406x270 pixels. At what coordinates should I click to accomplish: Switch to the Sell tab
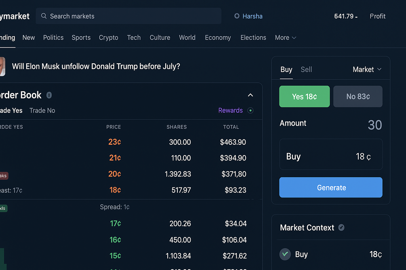point(306,70)
